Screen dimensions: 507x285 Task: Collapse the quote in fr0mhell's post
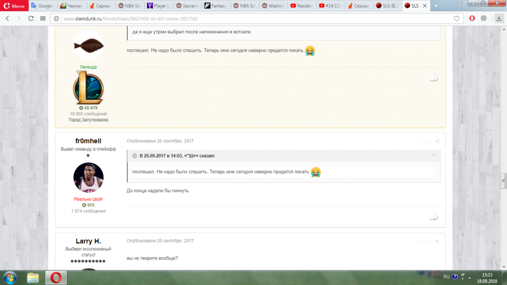click(134, 156)
